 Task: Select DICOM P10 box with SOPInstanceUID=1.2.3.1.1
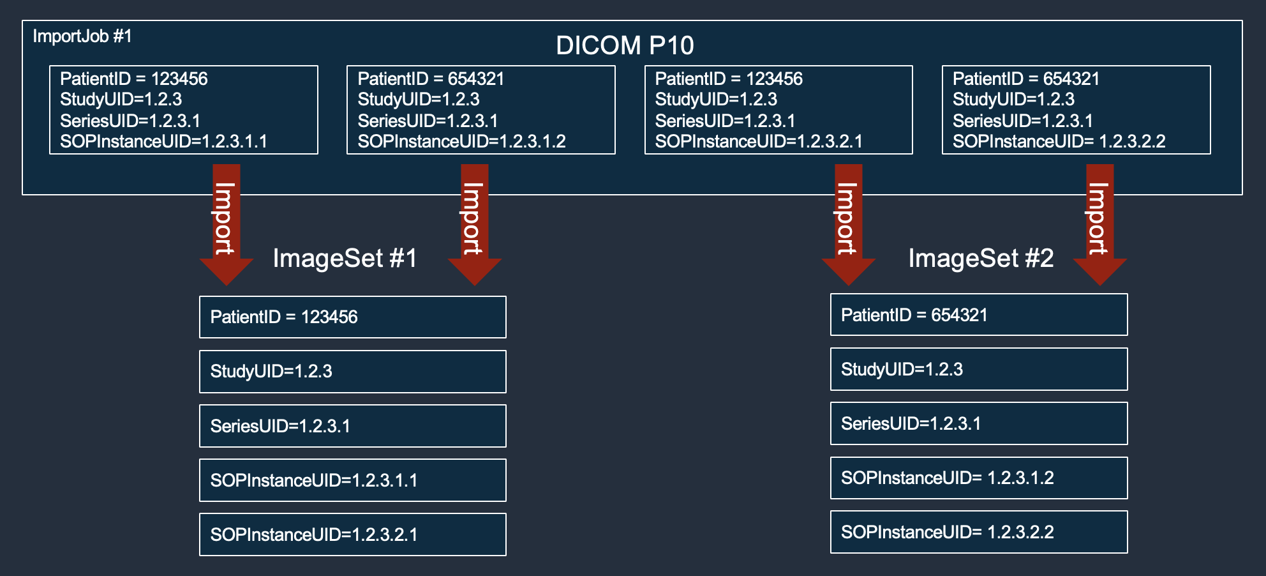pyautogui.click(x=184, y=110)
